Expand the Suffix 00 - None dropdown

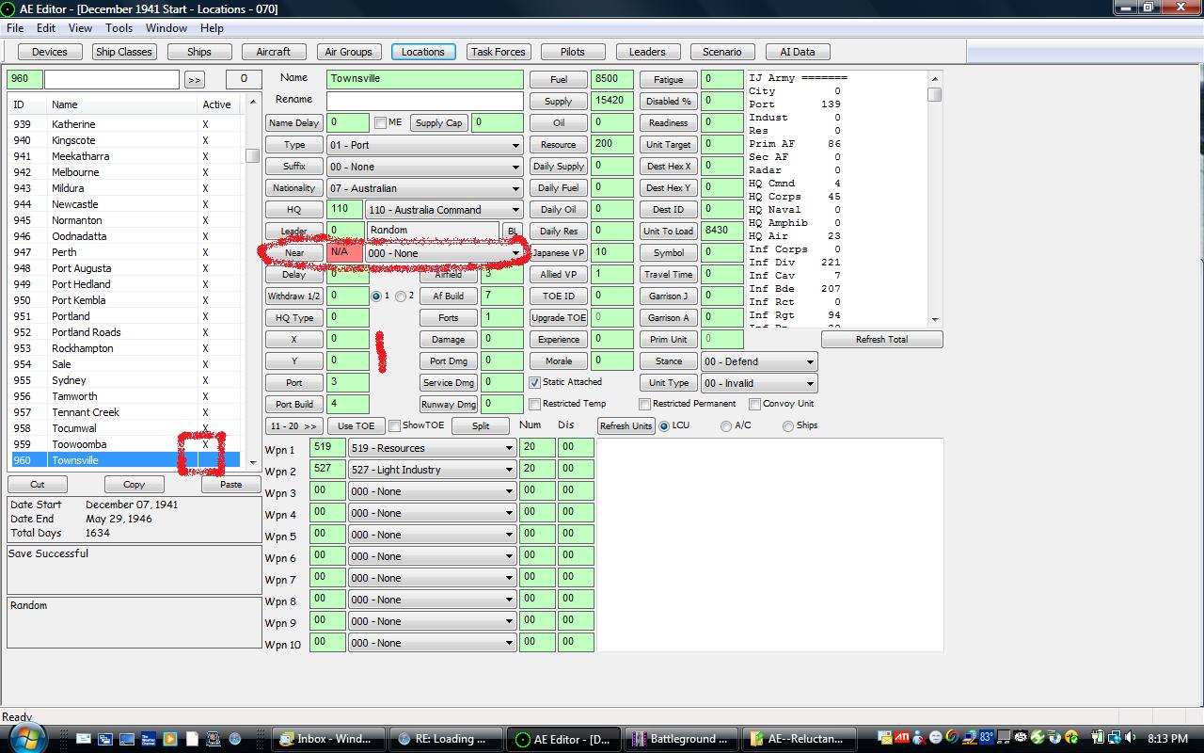[x=424, y=167]
